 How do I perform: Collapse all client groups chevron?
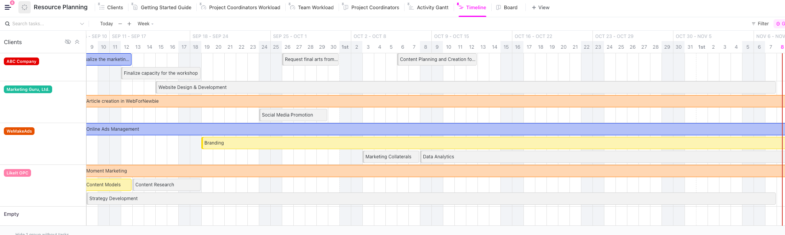(x=77, y=42)
